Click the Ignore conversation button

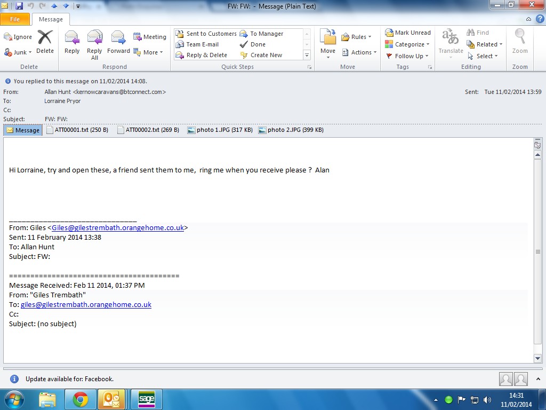(18, 37)
